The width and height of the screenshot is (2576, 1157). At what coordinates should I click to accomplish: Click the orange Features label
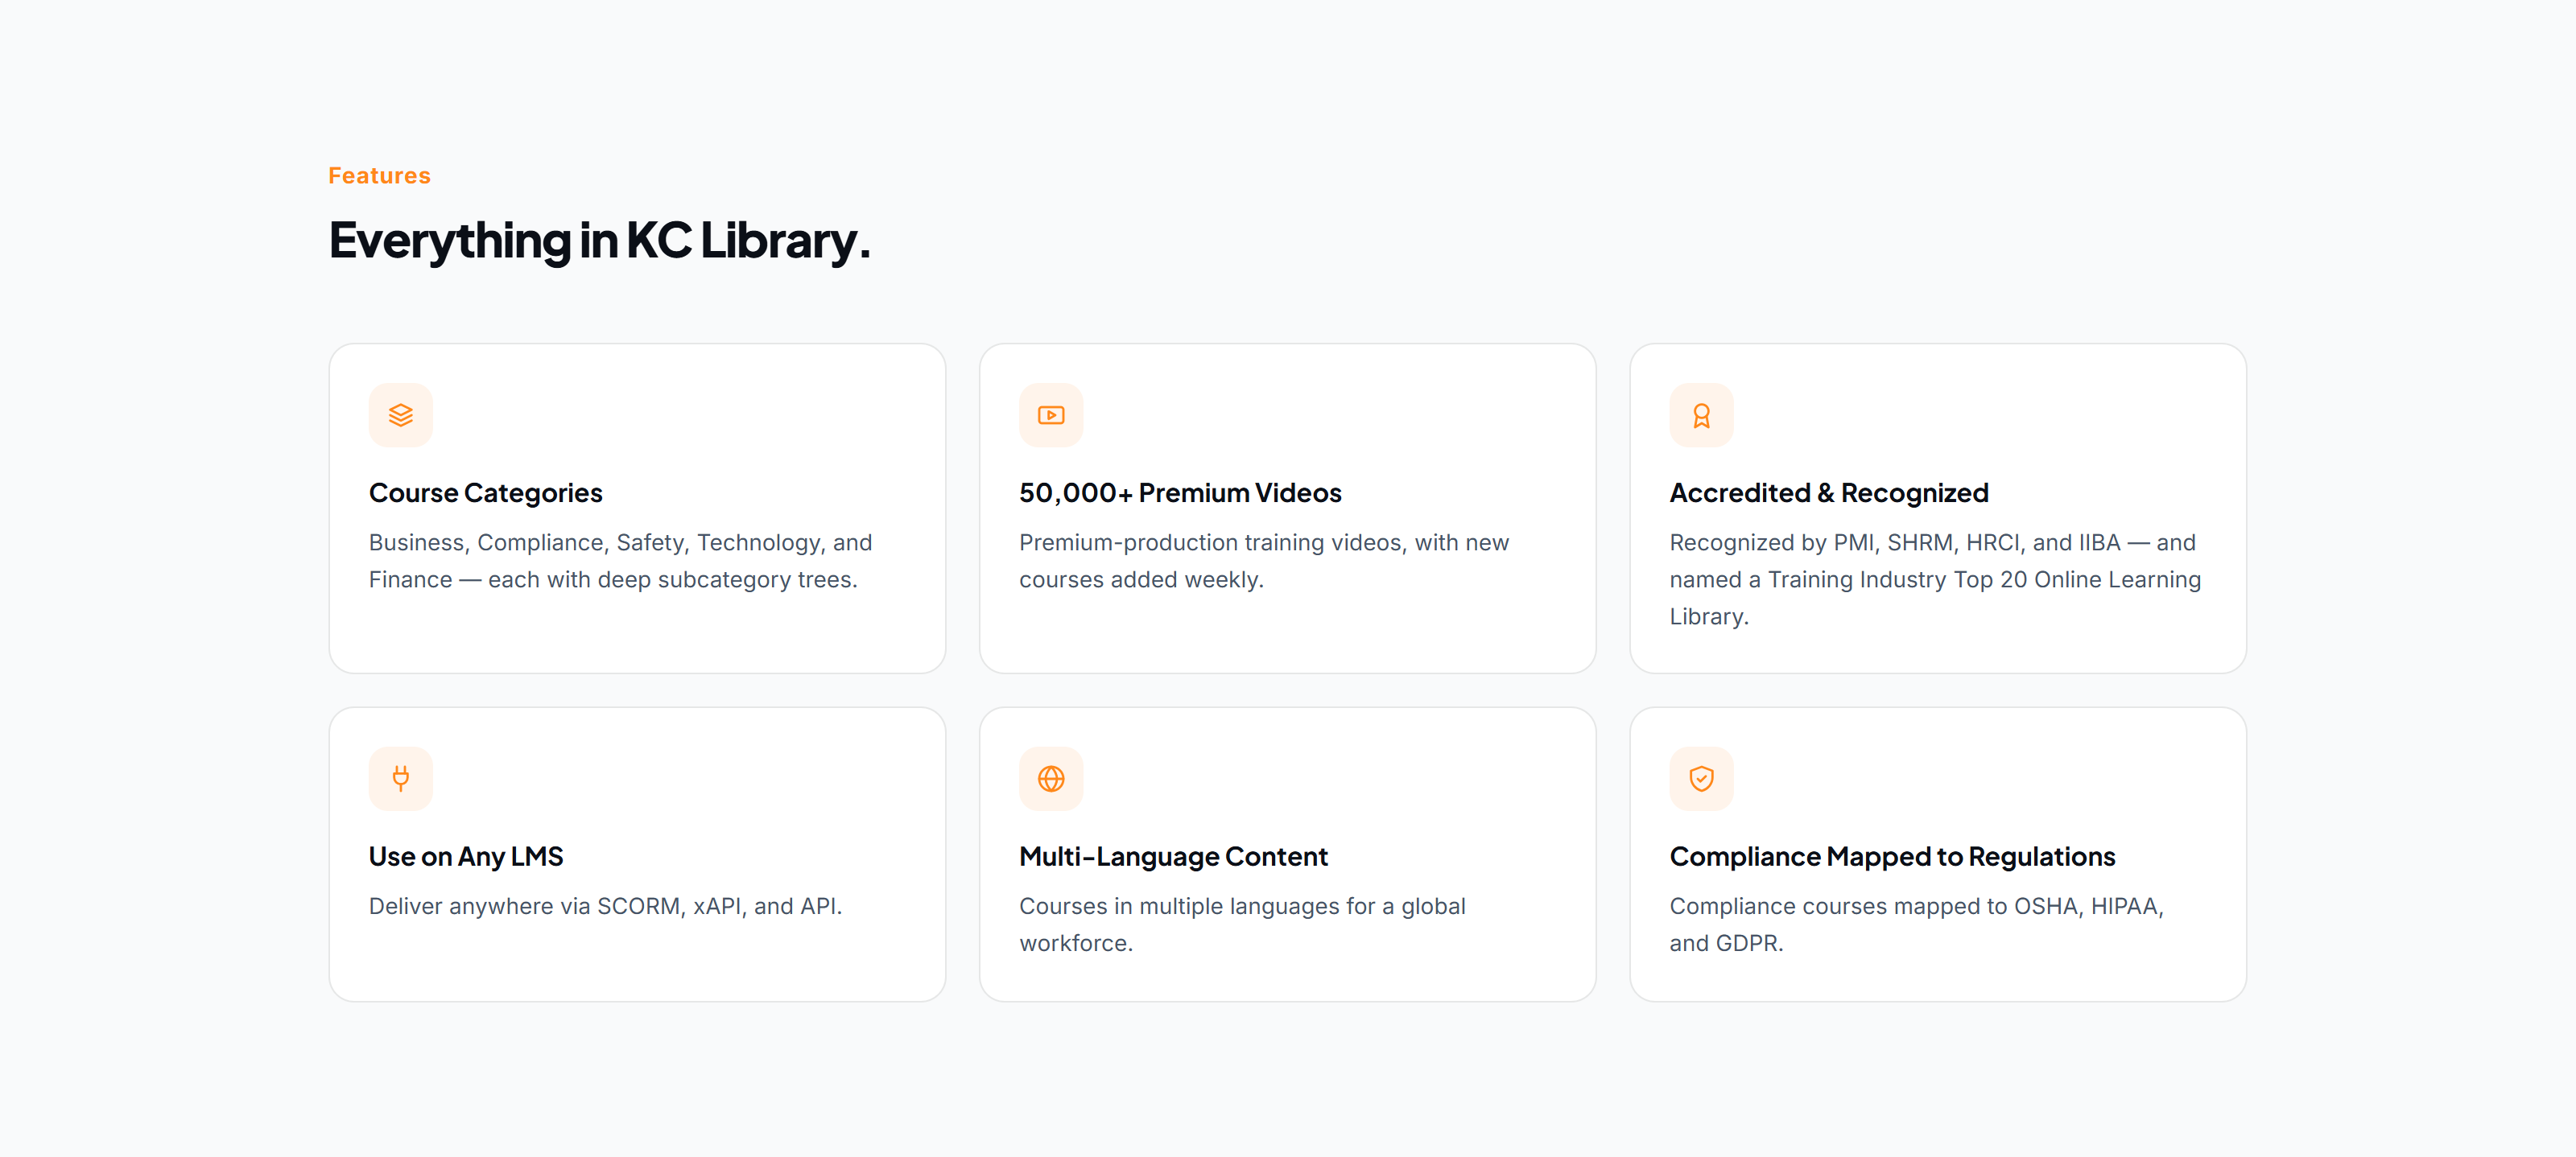click(379, 176)
